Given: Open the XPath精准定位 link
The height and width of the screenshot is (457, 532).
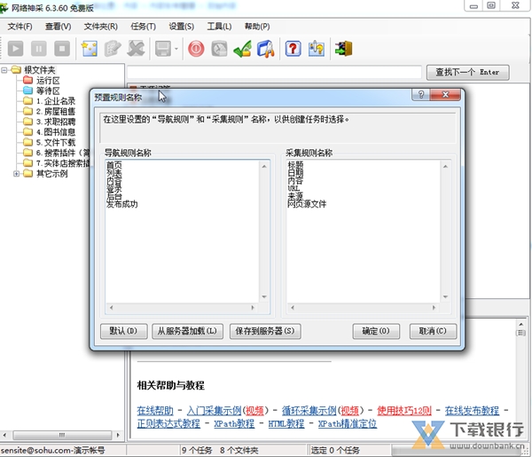Looking at the screenshot, I should pyautogui.click(x=348, y=423).
